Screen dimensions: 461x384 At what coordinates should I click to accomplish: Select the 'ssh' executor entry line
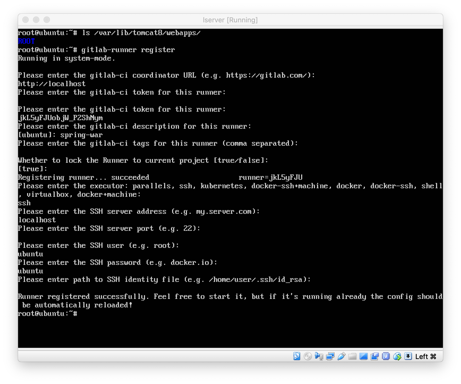click(x=24, y=203)
